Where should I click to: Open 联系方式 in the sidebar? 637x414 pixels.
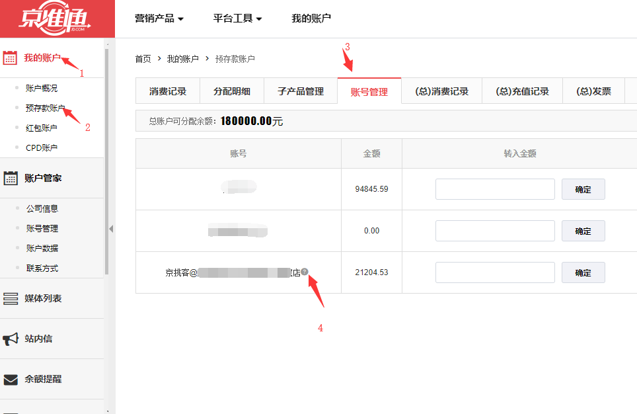point(42,269)
